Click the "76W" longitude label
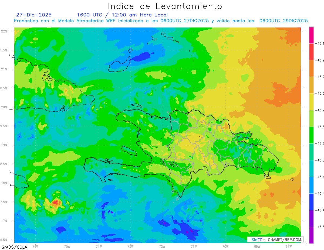324x250 pixels. click(35, 246)
